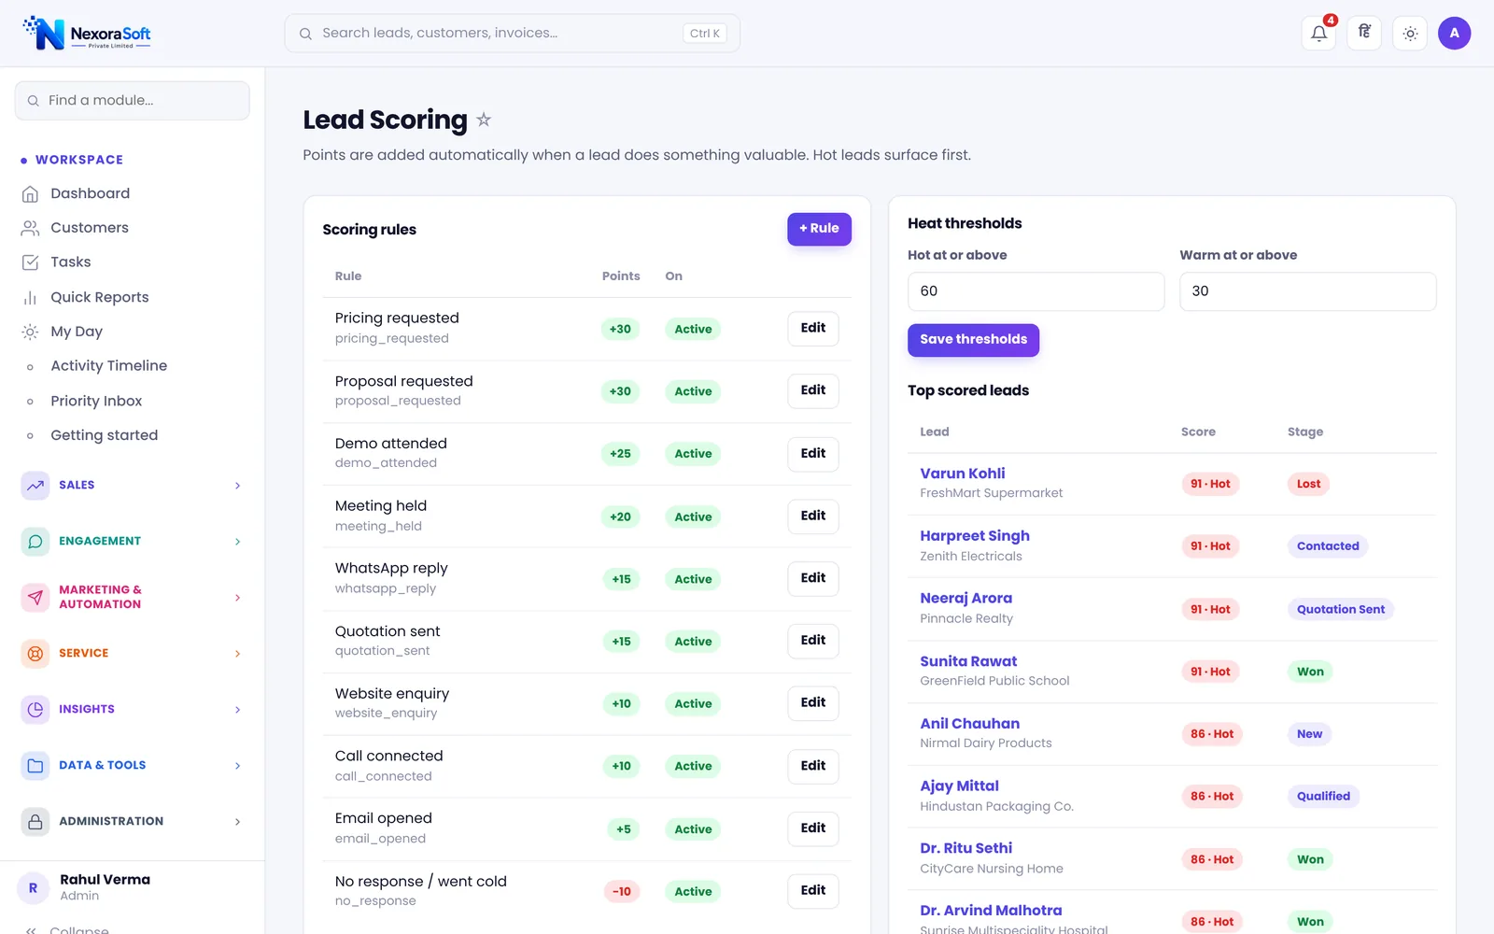Click the -10 points badge for No response

(621, 891)
